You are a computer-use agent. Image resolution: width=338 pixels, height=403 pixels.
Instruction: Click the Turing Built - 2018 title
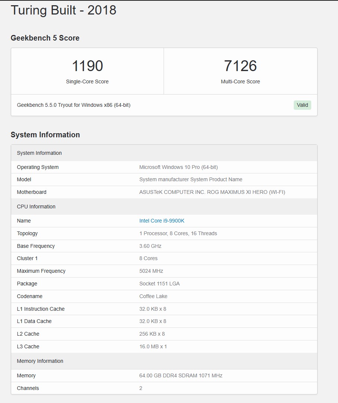[64, 10]
